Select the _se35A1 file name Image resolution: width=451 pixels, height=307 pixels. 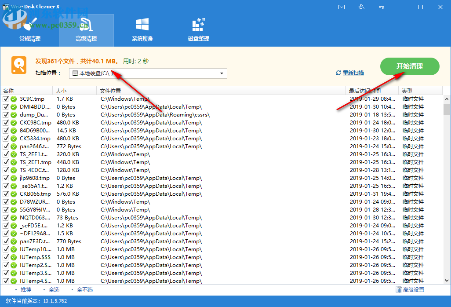(34, 186)
